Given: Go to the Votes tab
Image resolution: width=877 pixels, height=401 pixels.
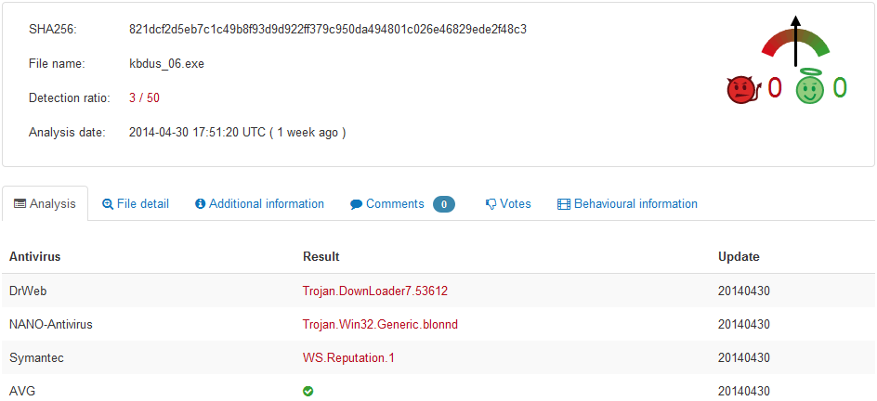Looking at the screenshot, I should coord(508,204).
